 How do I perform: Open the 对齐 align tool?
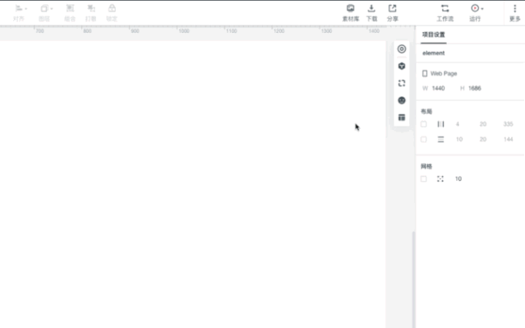pyautogui.click(x=19, y=12)
